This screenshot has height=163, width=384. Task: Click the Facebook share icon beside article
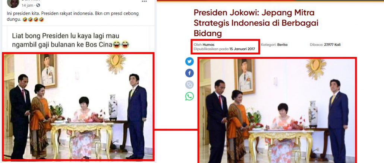(189, 73)
